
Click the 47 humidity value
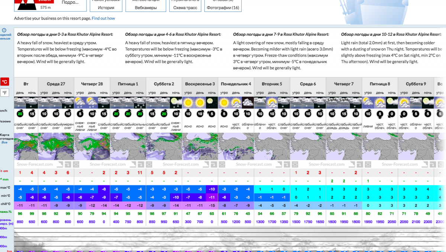point(188,214)
